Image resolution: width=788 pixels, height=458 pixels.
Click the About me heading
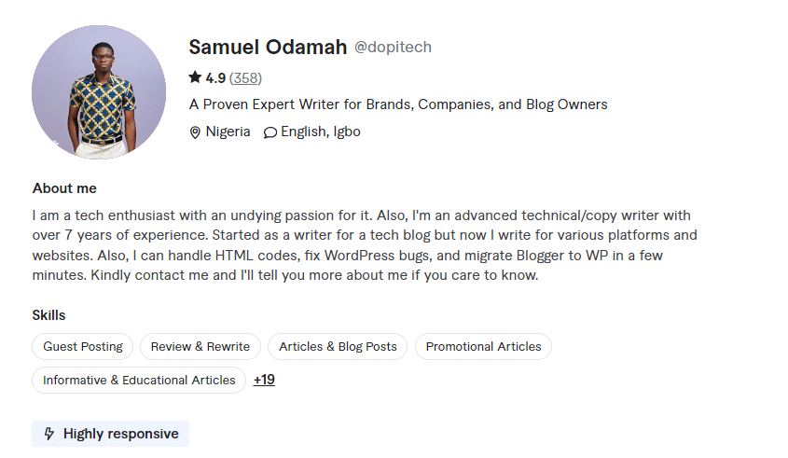coord(64,188)
